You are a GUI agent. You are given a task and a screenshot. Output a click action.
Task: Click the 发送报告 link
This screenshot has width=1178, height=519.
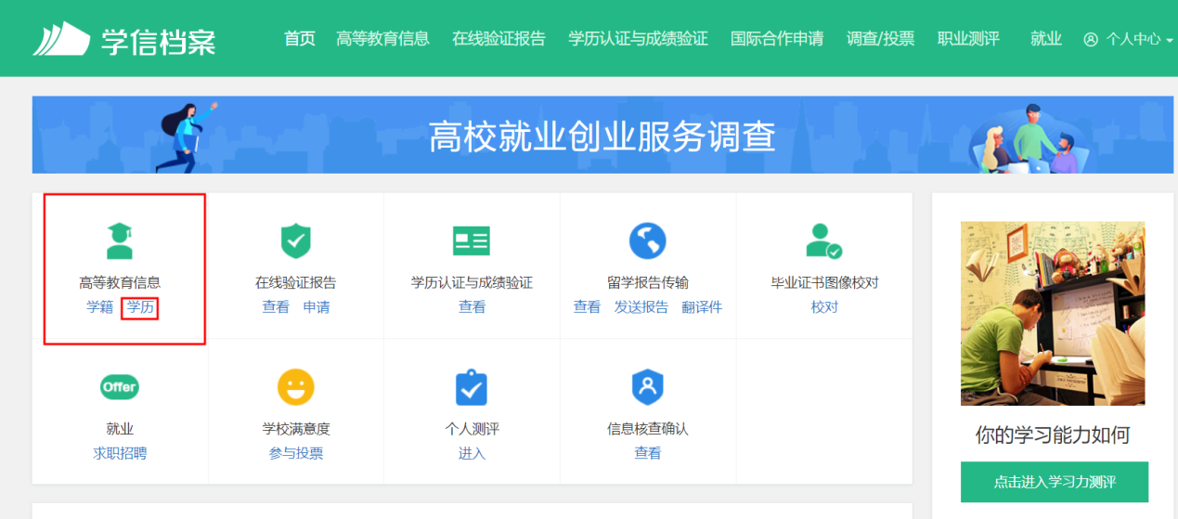point(641,307)
